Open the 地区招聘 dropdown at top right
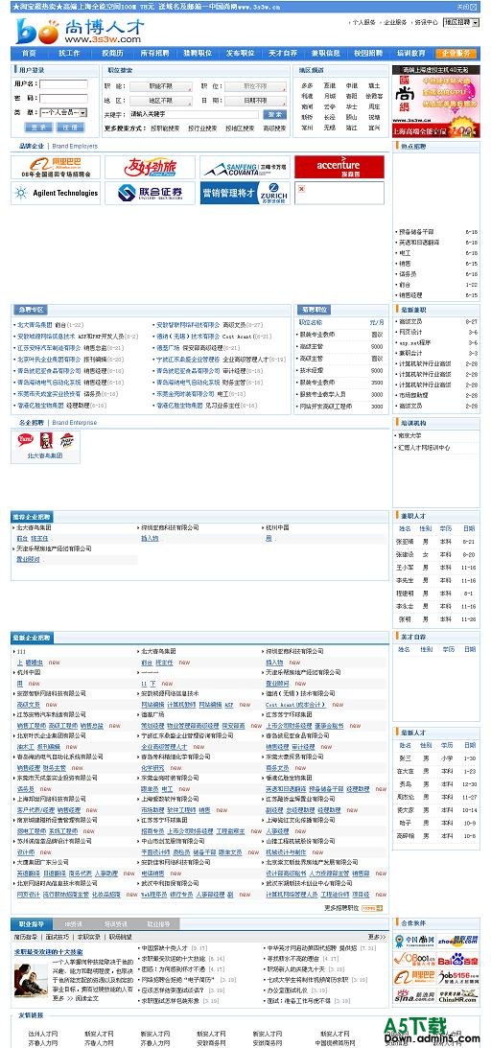 pos(461,22)
